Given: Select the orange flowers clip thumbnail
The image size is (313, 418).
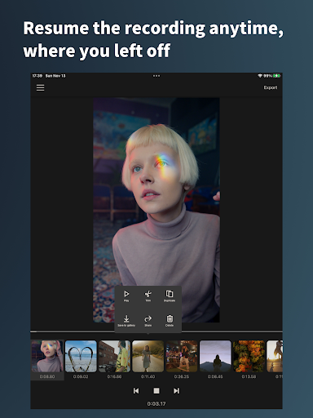Looking at the screenshot, I should point(249,356).
